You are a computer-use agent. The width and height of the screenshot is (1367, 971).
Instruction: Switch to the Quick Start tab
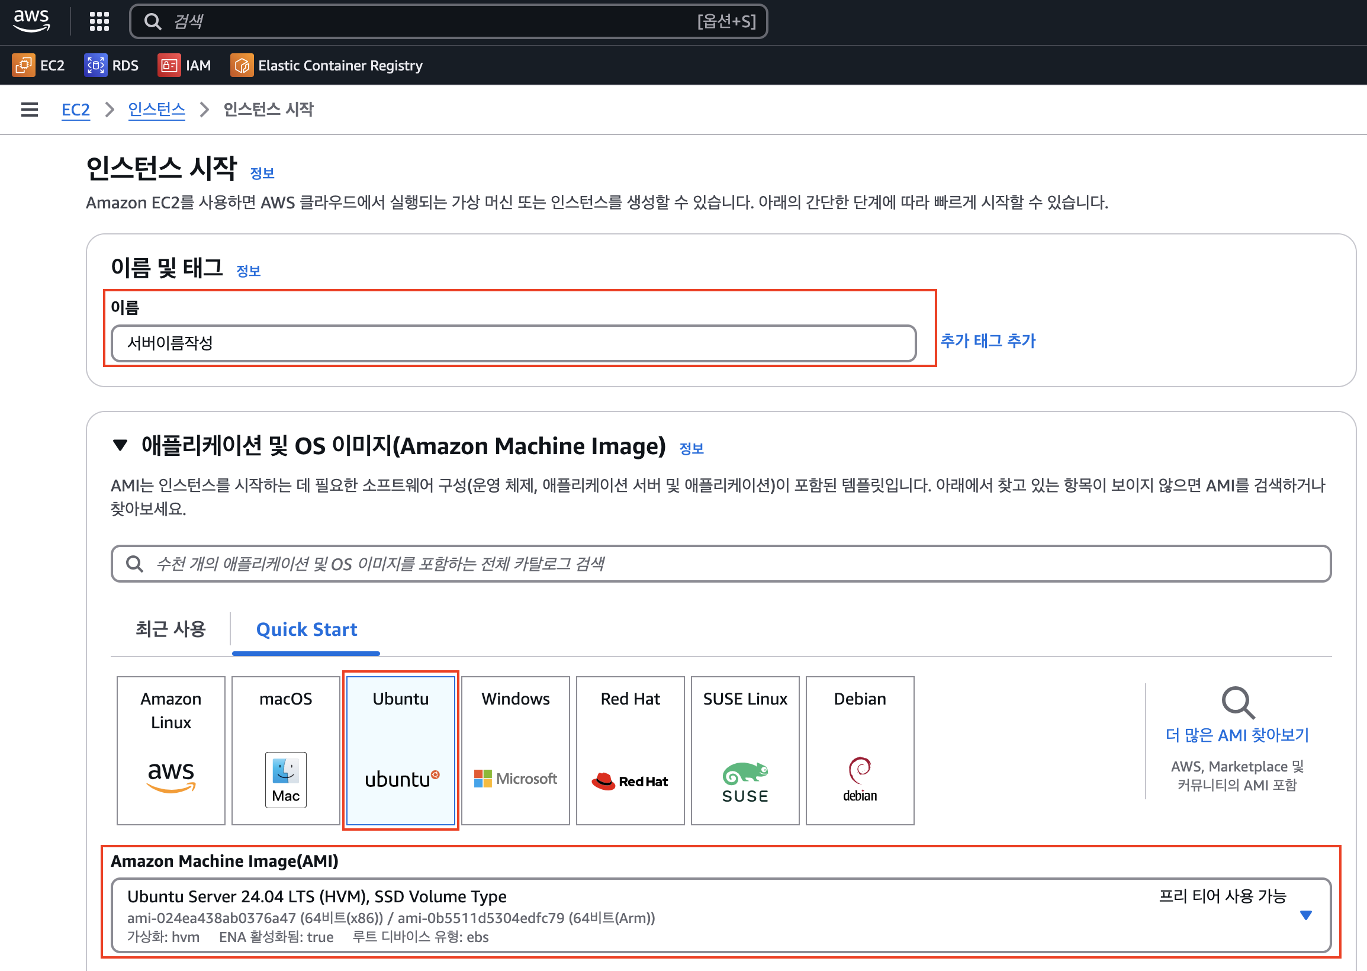coord(306,629)
